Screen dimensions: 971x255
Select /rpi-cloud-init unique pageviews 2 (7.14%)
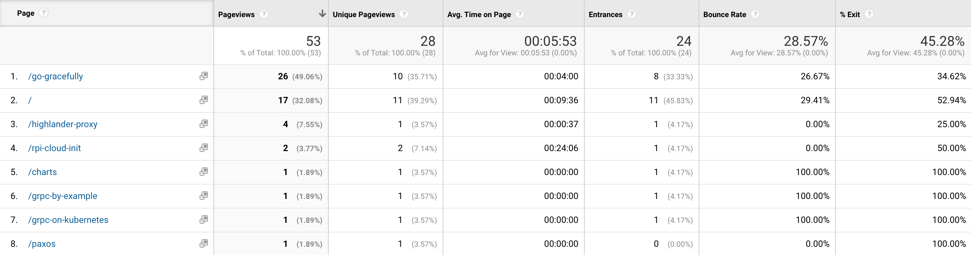tap(417, 148)
